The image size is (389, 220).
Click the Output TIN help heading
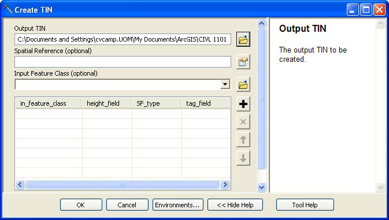point(303,28)
